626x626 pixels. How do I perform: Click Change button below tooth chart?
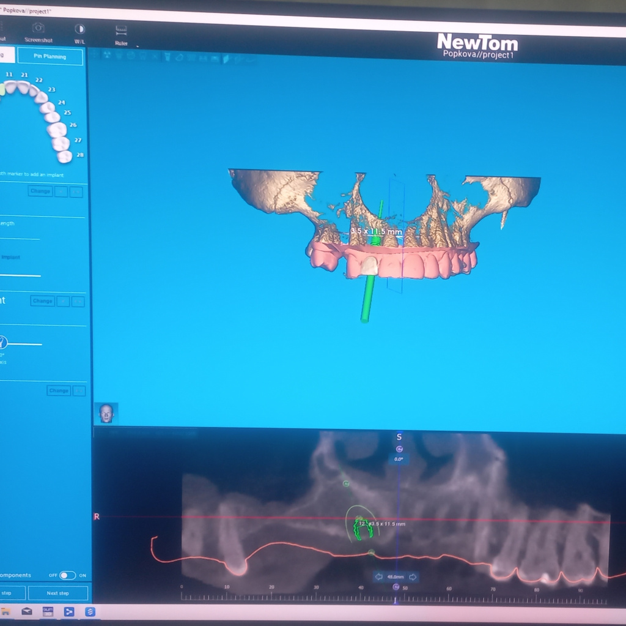click(40, 192)
